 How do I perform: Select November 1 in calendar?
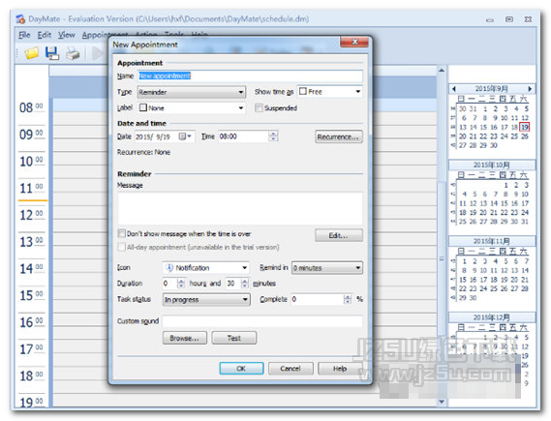click(464, 261)
